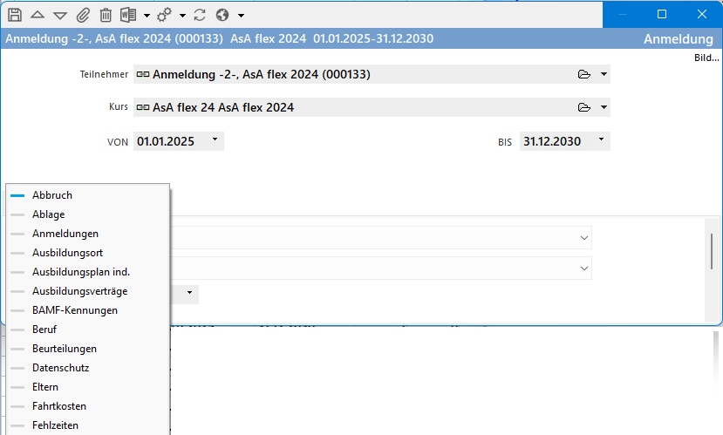Expand the Kurs dropdown arrow
The image size is (723, 435).
[x=604, y=107]
